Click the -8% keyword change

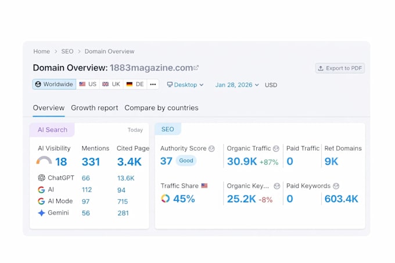(x=265, y=200)
